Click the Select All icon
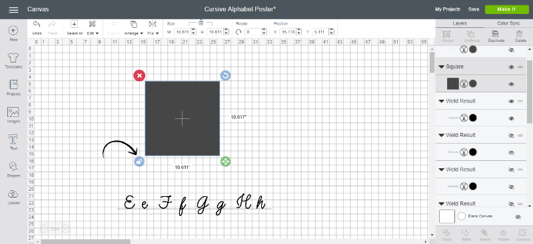533x244 pixels. tap(75, 24)
